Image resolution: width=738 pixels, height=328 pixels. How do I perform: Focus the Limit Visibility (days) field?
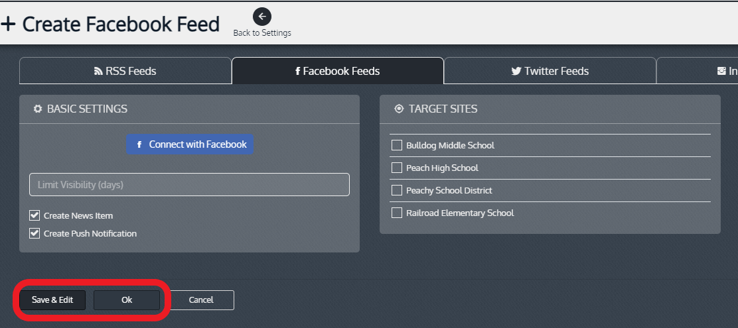point(189,185)
